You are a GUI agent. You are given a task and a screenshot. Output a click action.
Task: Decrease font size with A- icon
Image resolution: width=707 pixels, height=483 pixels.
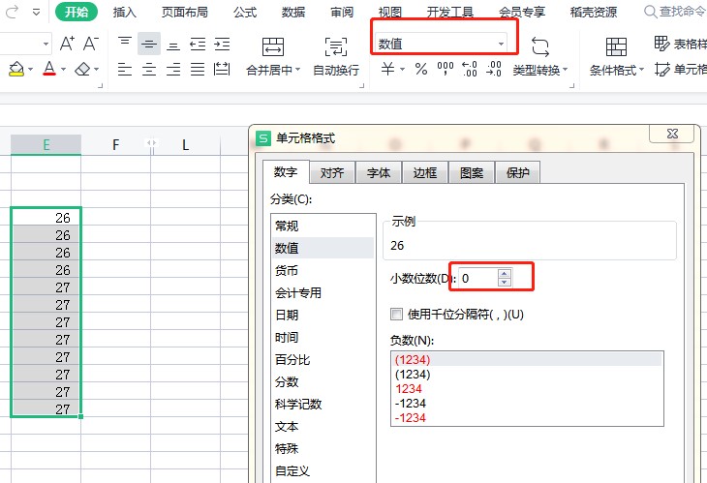point(91,44)
